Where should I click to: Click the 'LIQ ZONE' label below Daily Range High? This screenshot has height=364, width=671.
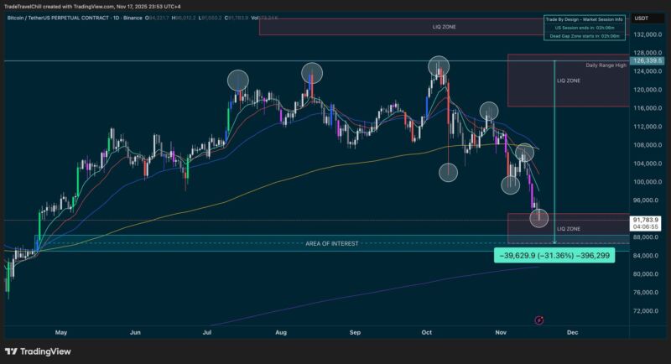click(x=569, y=81)
